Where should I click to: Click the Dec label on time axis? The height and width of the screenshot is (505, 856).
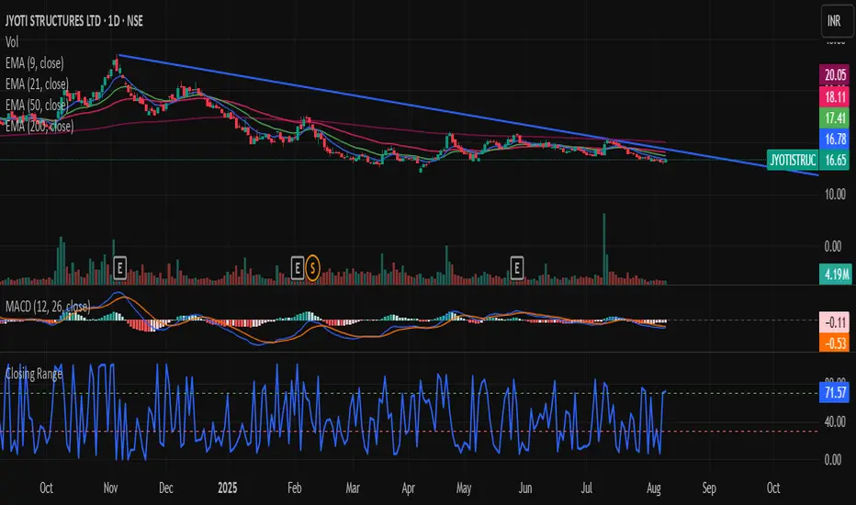coord(166,488)
